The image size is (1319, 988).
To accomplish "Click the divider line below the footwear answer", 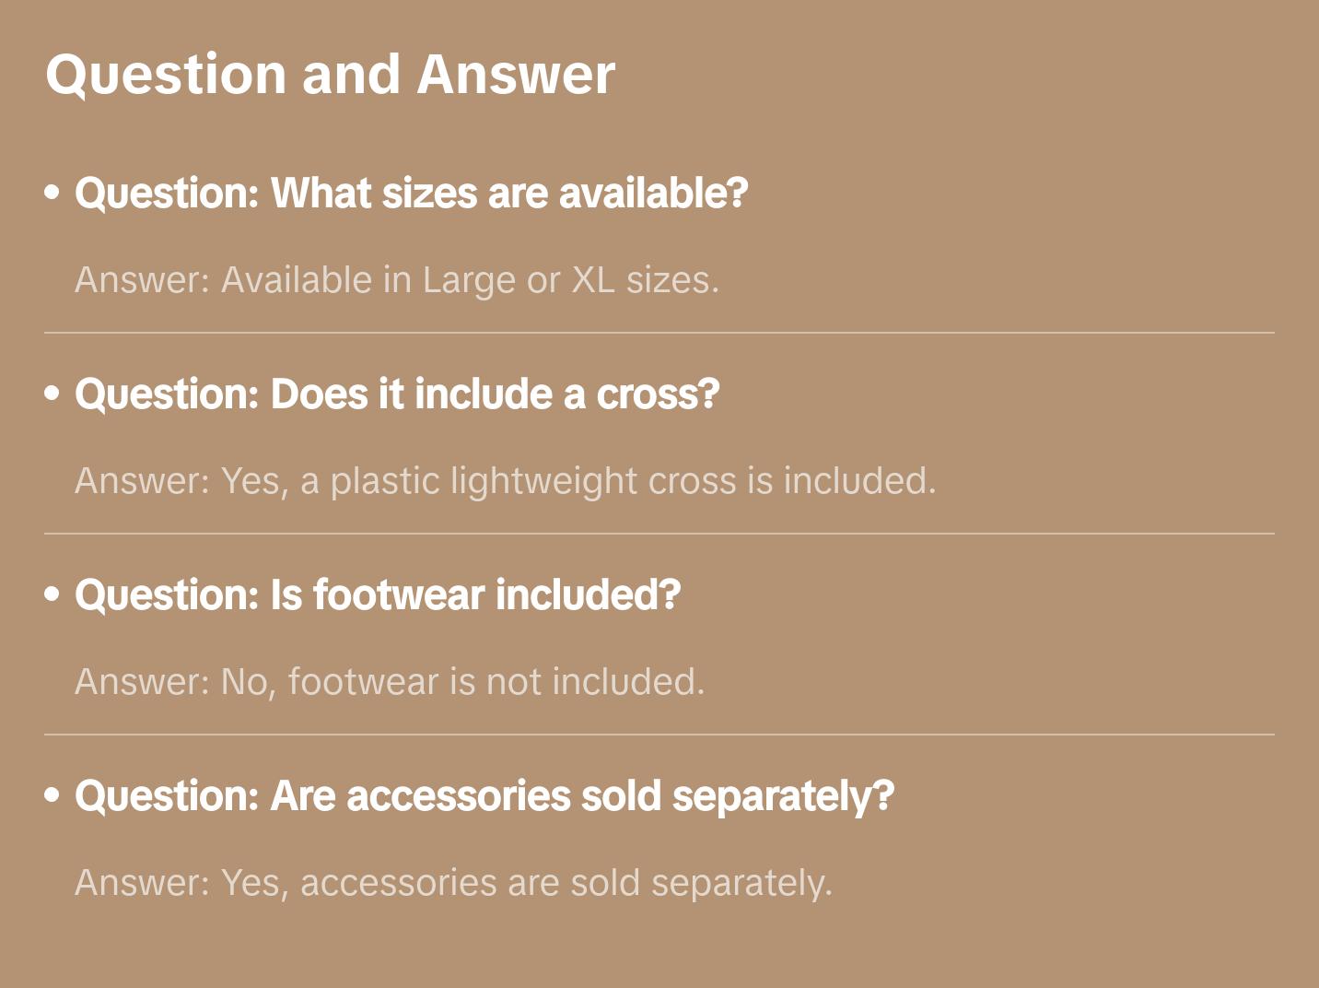I will tap(659, 735).
